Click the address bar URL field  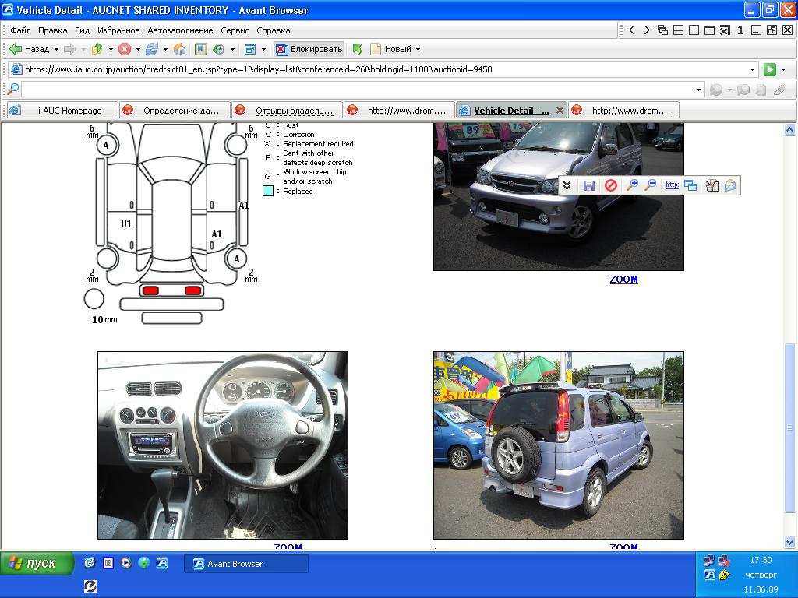(x=385, y=69)
